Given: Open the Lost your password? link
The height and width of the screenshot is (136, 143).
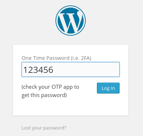Looking at the screenshot, I should click(44, 128).
